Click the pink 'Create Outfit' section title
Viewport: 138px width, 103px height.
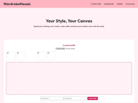(x=69, y=45)
